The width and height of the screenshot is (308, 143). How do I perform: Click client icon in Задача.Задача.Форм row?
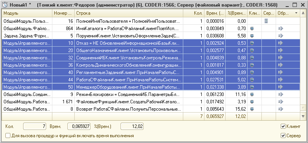click(252, 36)
